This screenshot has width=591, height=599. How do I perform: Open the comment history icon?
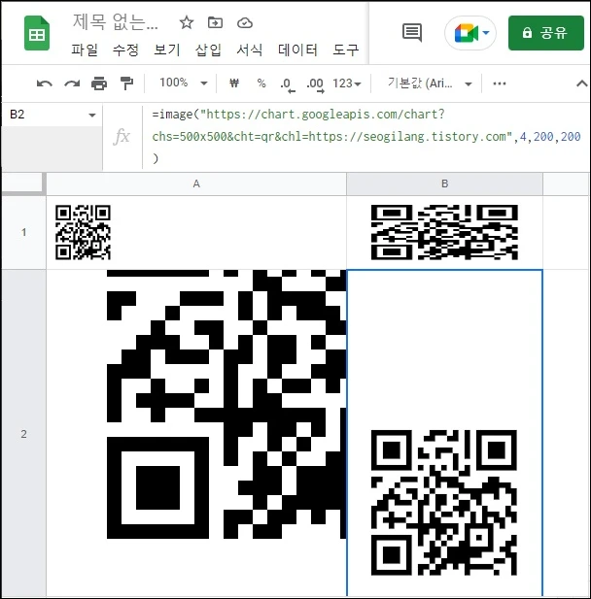pos(412,32)
